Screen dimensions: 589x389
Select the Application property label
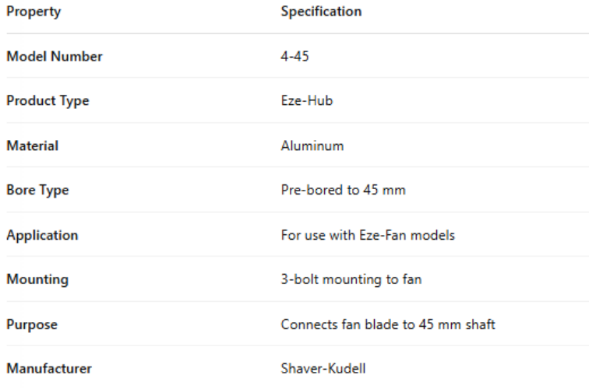tap(42, 235)
